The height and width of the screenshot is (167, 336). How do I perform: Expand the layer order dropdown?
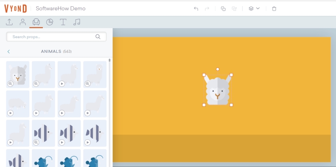(254, 8)
